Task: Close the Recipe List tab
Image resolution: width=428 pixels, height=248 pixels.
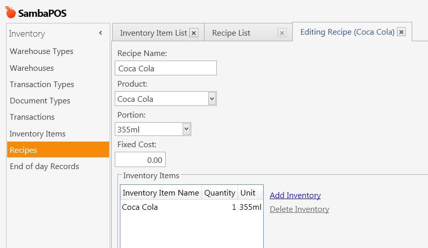Action: [282, 33]
